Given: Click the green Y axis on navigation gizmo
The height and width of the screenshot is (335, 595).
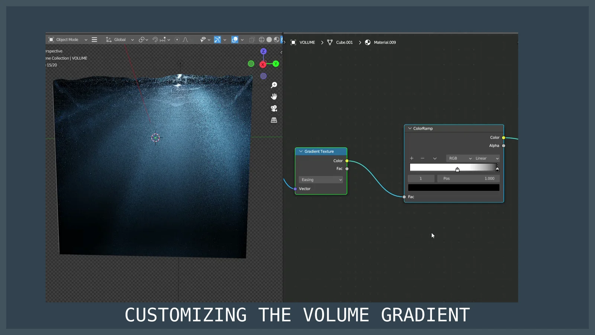Looking at the screenshot, I should [x=275, y=64].
